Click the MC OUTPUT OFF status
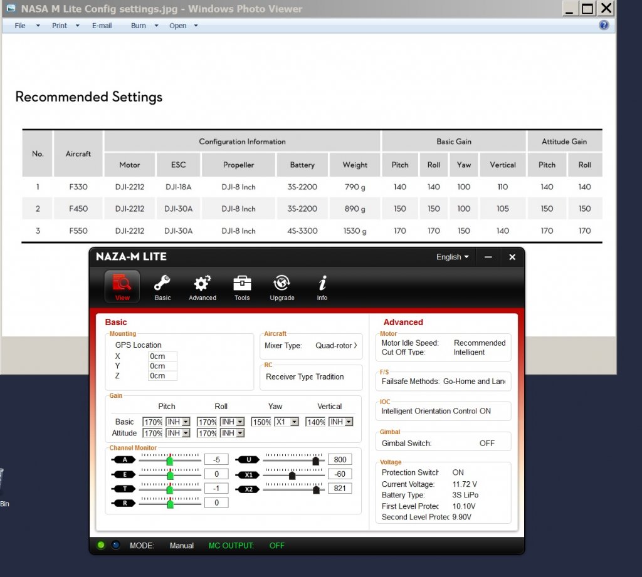642x577 pixels. tap(276, 546)
